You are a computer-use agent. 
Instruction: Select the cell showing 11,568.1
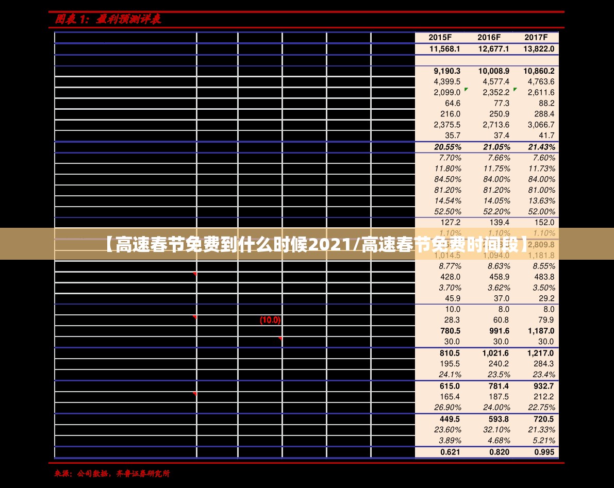(x=444, y=49)
